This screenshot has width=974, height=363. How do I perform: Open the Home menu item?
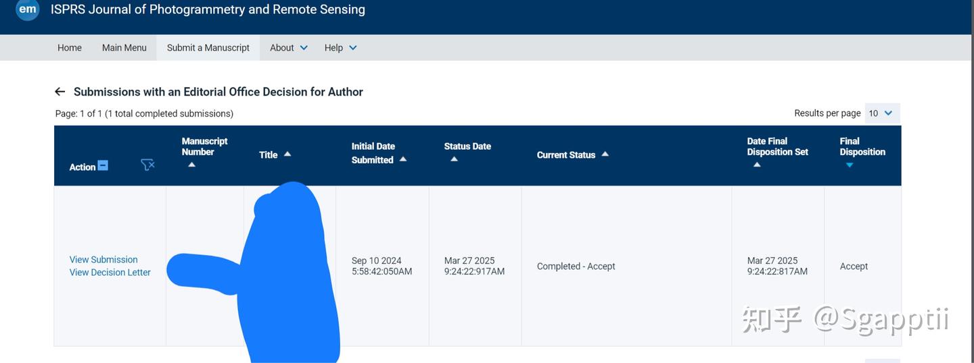point(70,48)
